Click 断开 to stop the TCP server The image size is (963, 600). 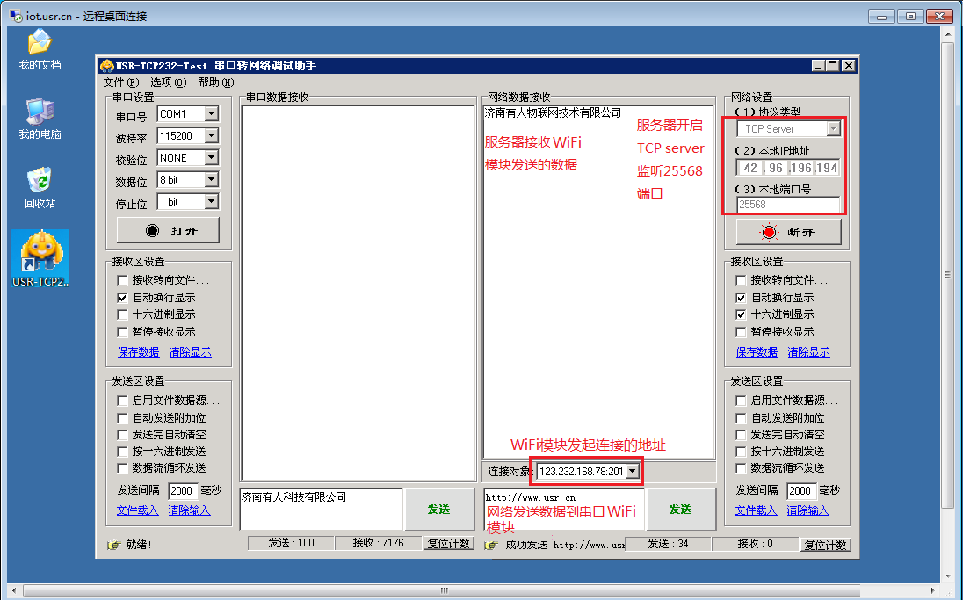[x=788, y=232]
